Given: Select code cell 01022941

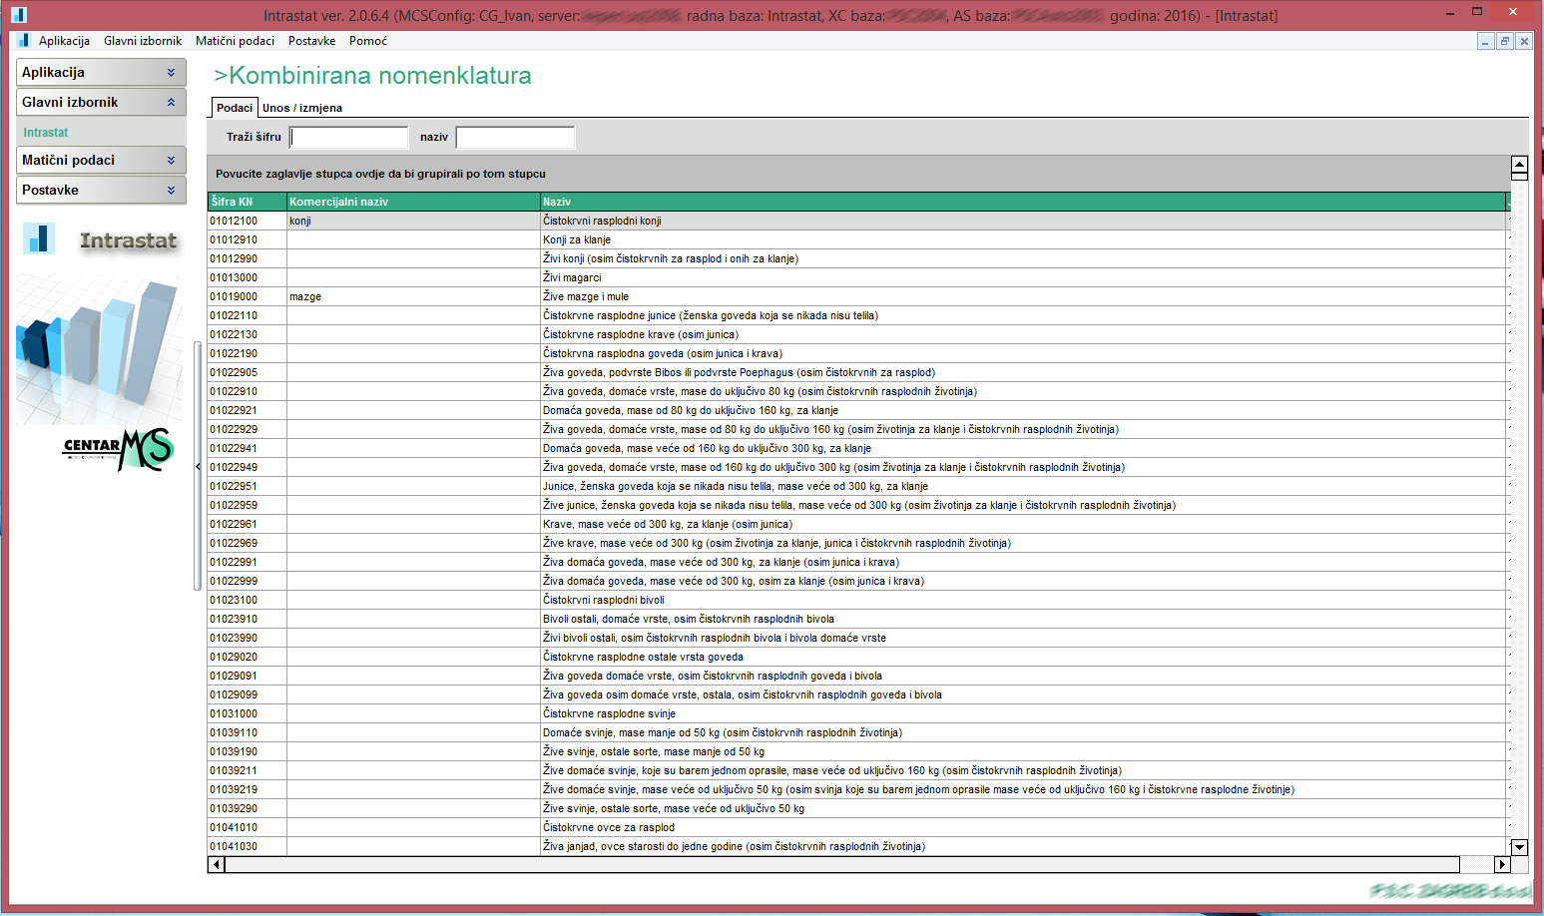Looking at the screenshot, I should tap(247, 448).
